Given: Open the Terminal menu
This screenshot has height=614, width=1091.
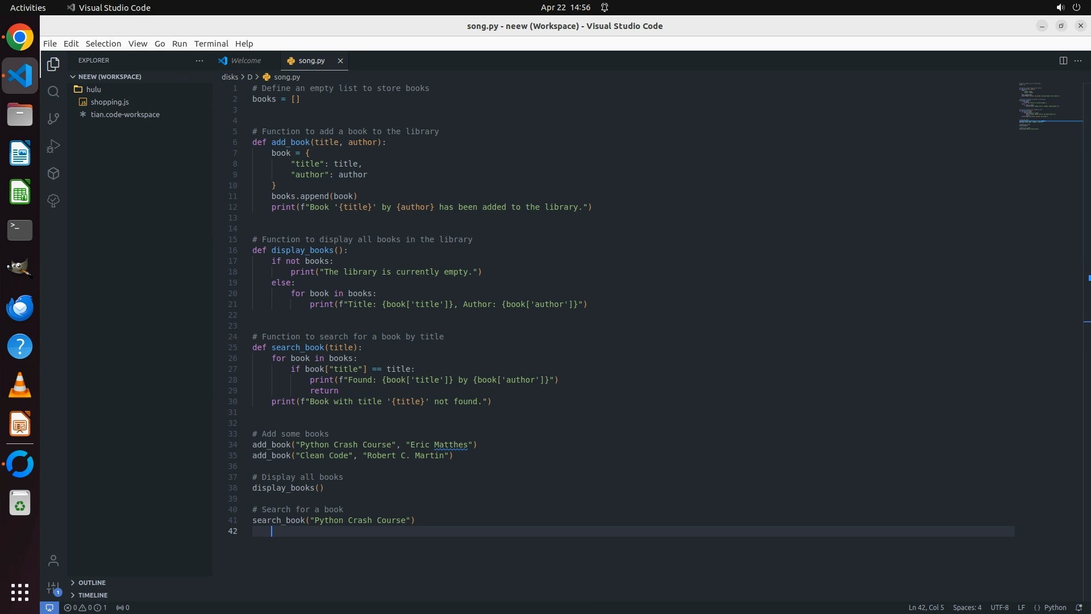Looking at the screenshot, I should pyautogui.click(x=211, y=43).
